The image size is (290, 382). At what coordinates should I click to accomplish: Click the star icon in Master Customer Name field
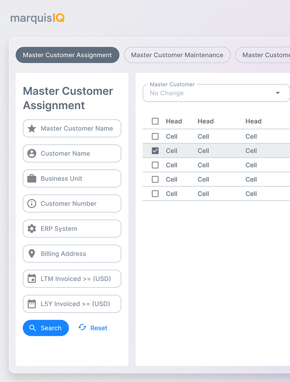click(x=32, y=128)
